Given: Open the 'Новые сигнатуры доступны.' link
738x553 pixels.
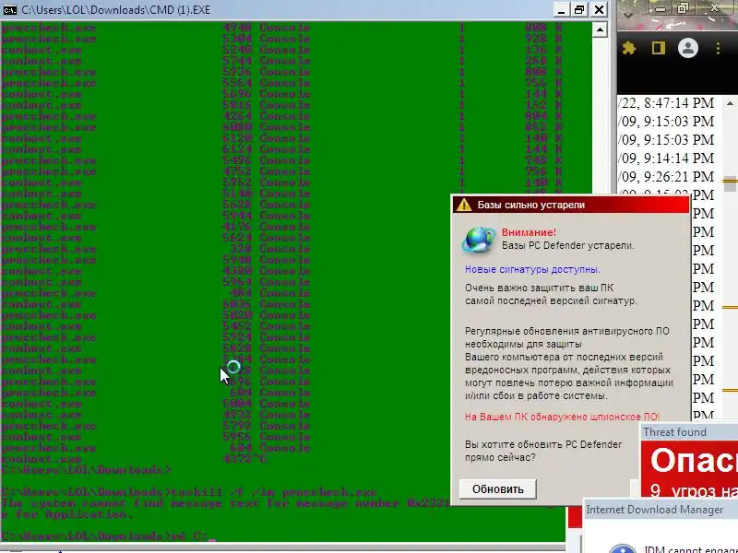Looking at the screenshot, I should [x=532, y=269].
